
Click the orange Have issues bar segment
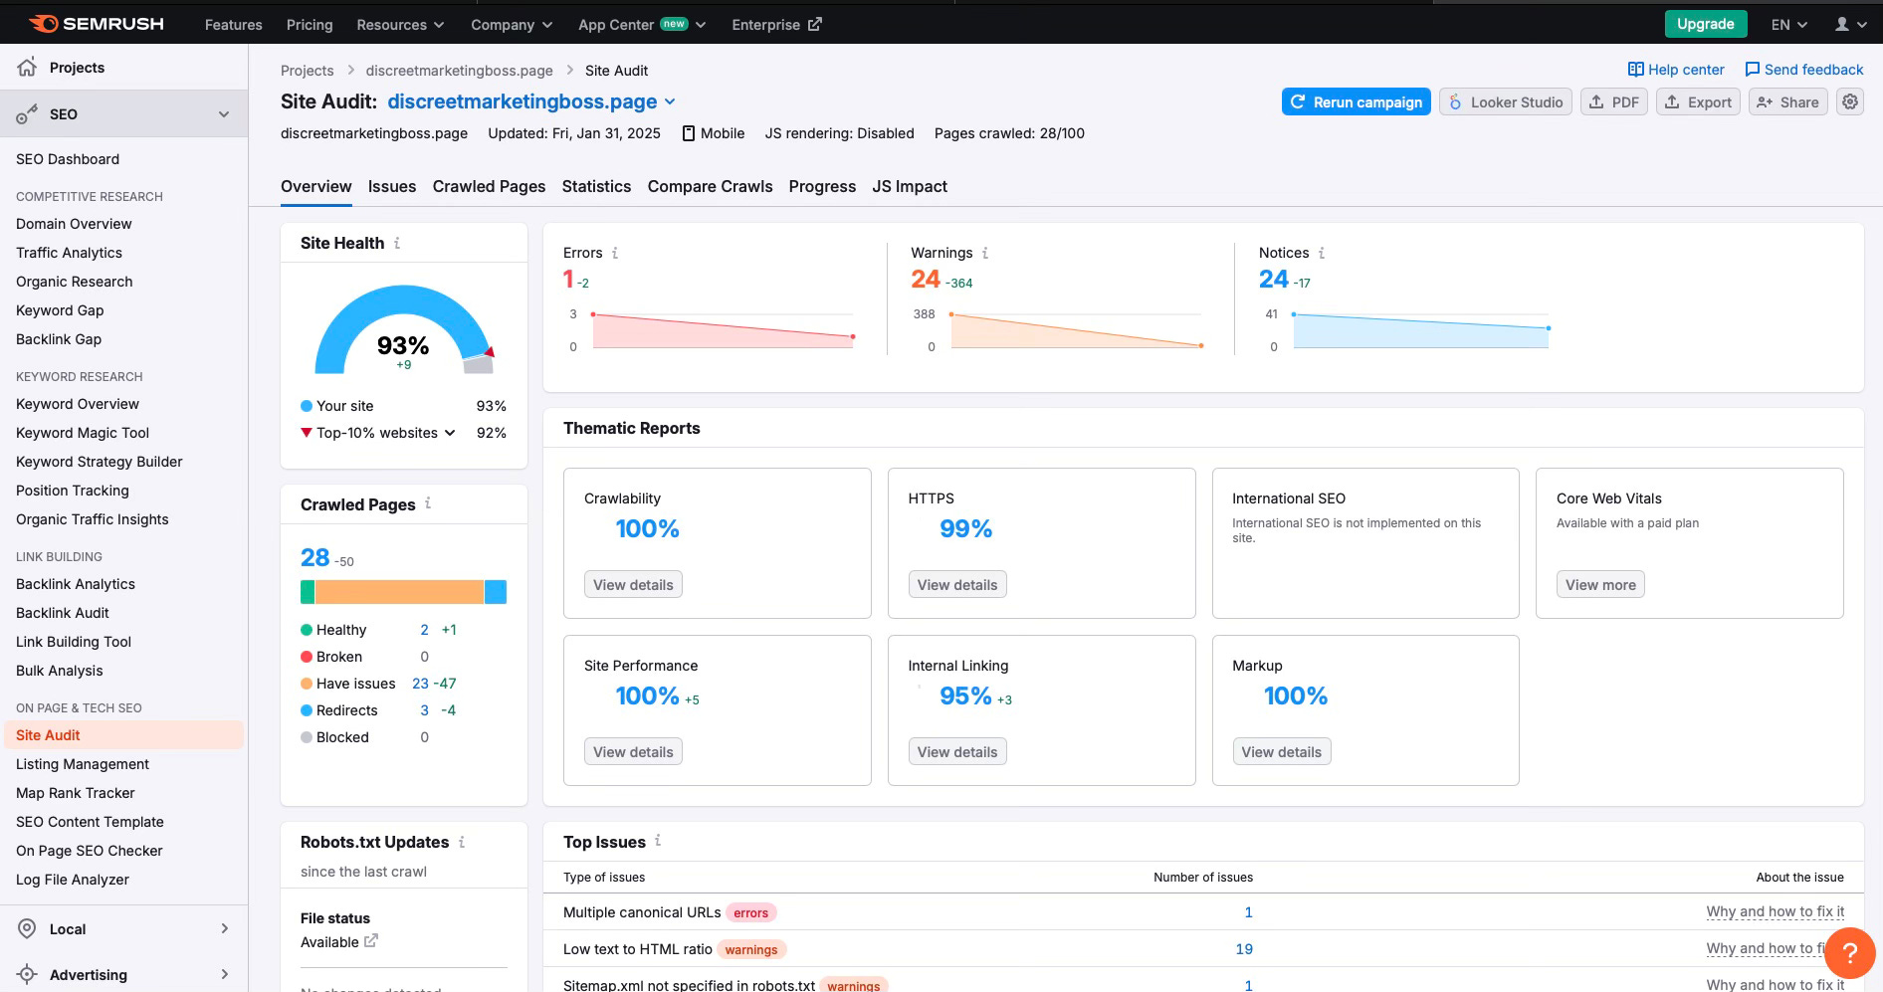click(399, 592)
